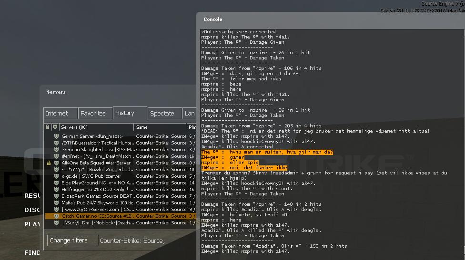The image size is (465, 260).
Task: Click shield icon of x-gs.de SWC-Publicserver row
Action: (56, 176)
